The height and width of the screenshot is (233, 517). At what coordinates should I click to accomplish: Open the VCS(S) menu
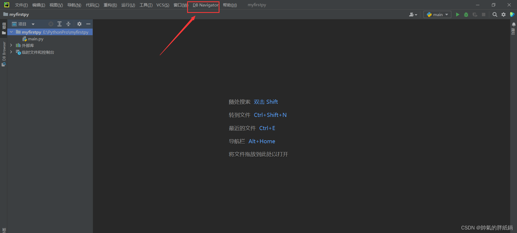163,5
